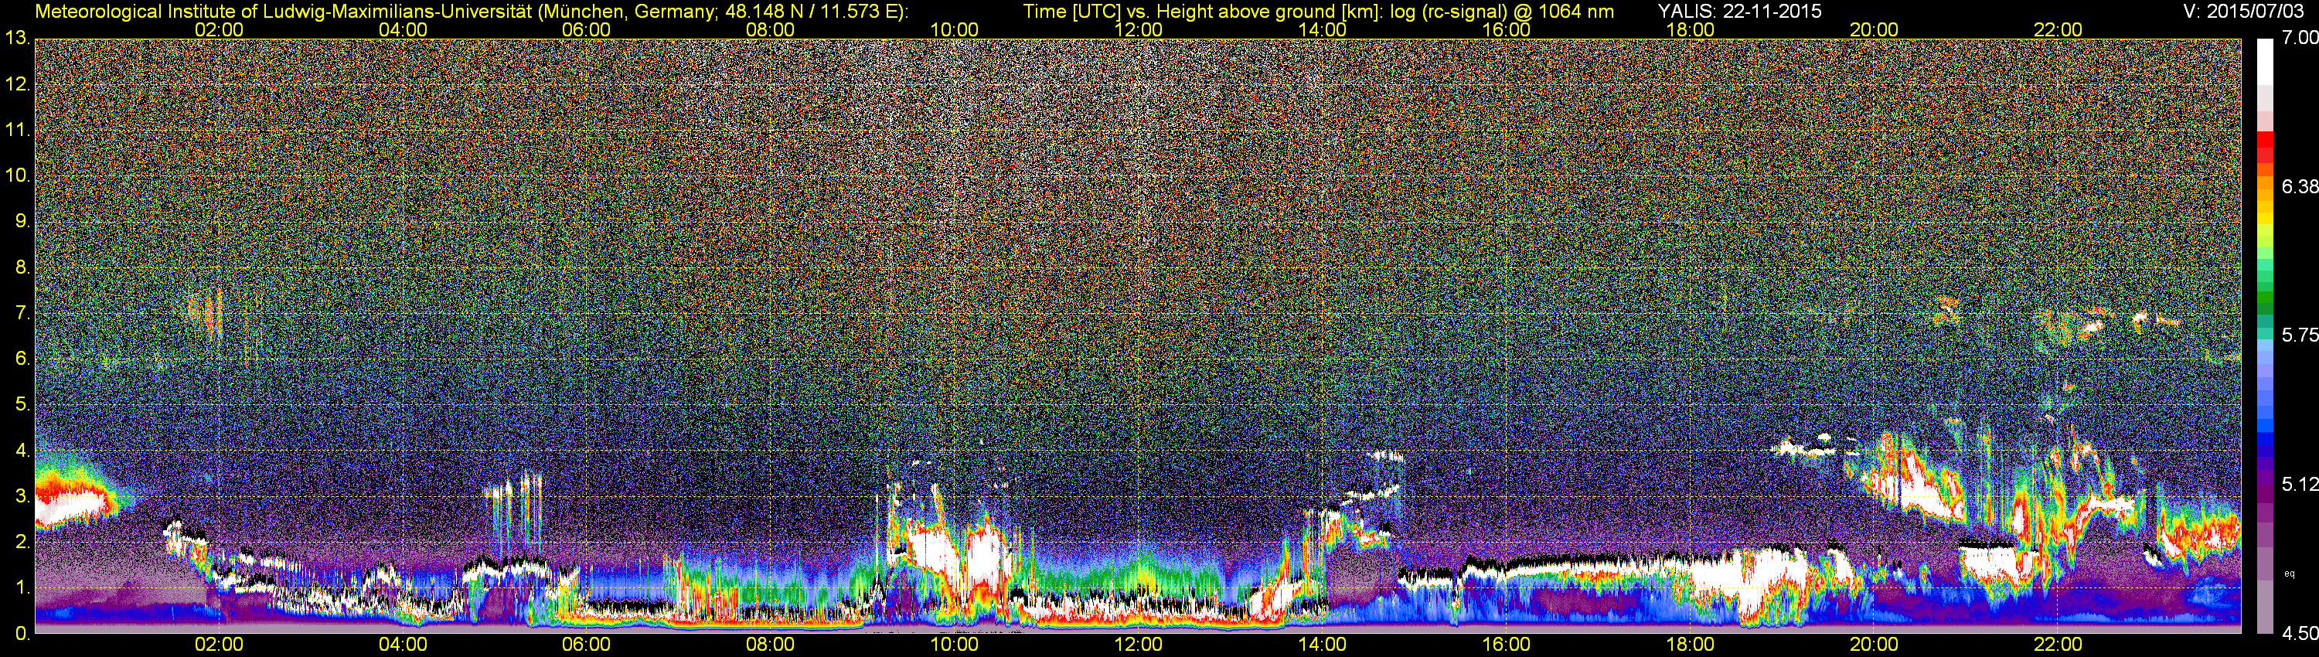This screenshot has height=657, width=2319.
Task: Click the colorbar value 6.38
Action: tap(2299, 186)
